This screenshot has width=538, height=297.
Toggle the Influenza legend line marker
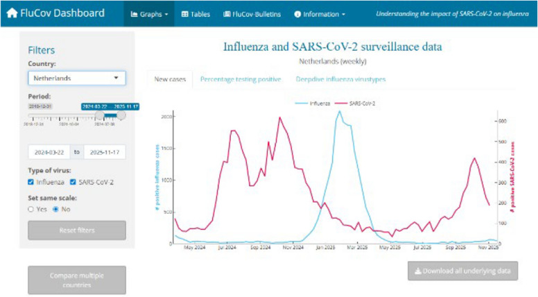302,103
